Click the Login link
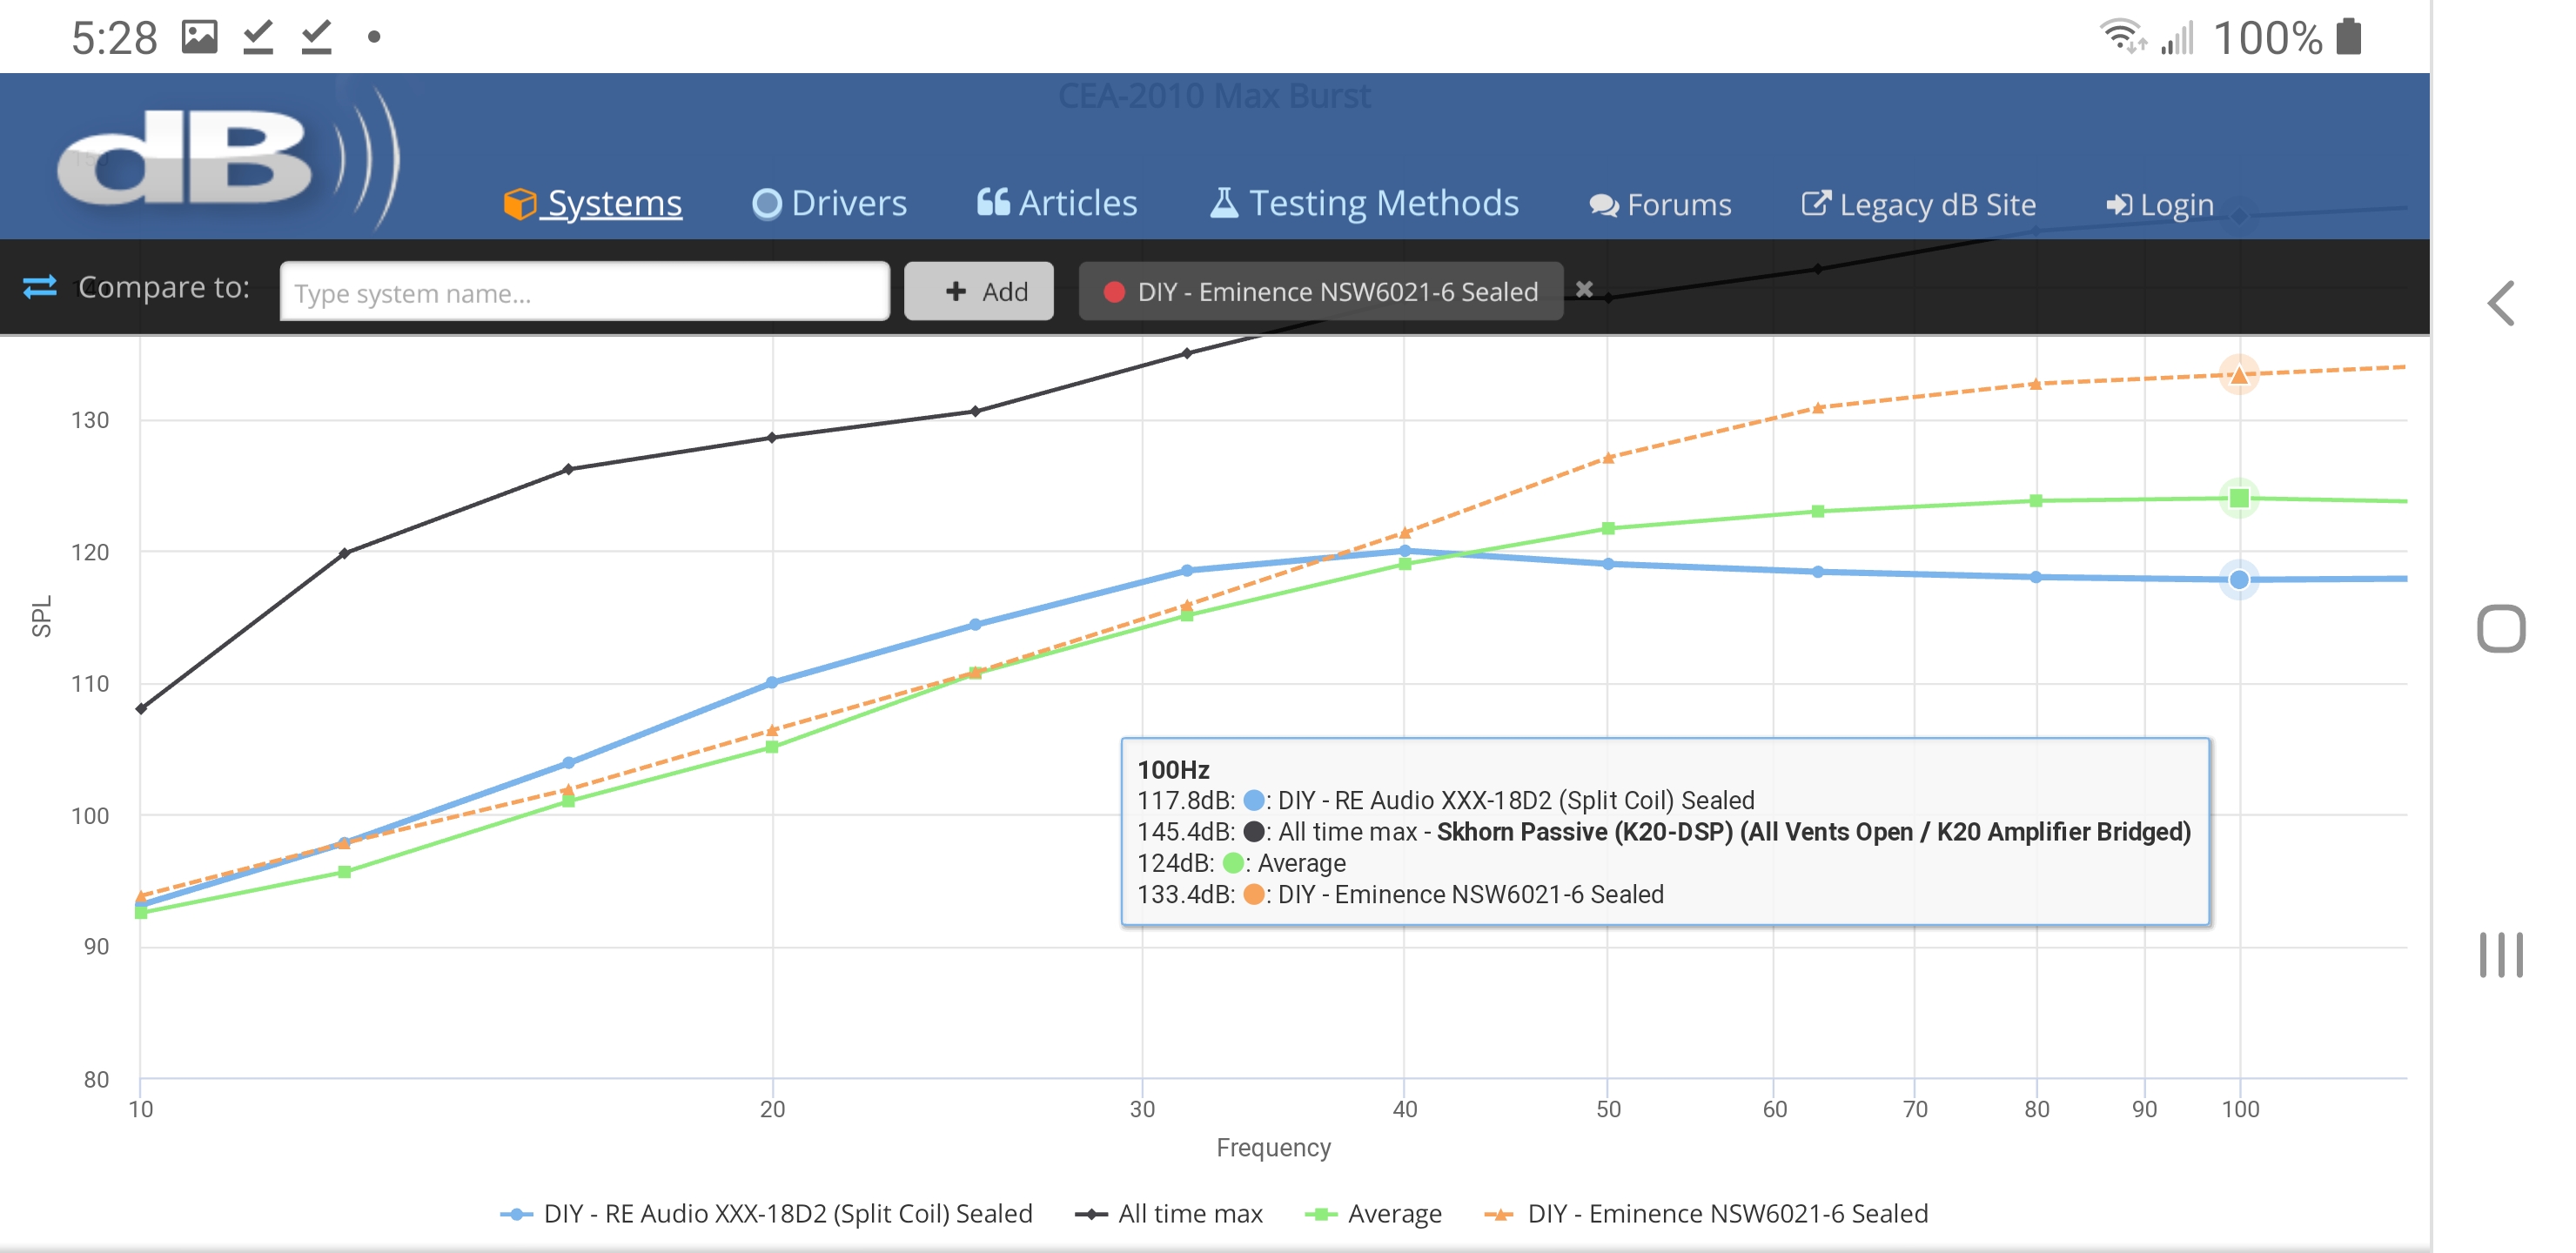The width and height of the screenshot is (2576, 1253). tap(2160, 205)
